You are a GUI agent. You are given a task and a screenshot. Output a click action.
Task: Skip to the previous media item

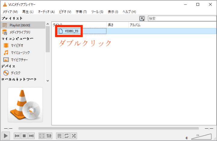click(17, 136)
